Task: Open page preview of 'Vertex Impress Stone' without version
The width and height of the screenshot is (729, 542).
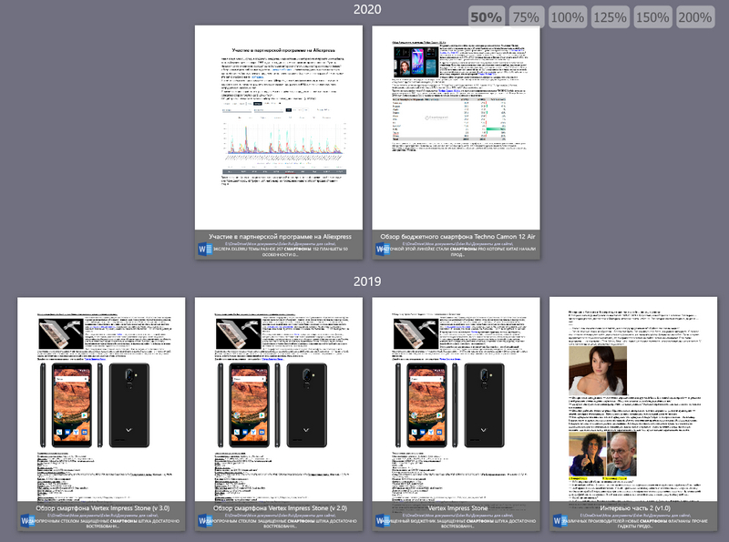Action: coord(456,399)
